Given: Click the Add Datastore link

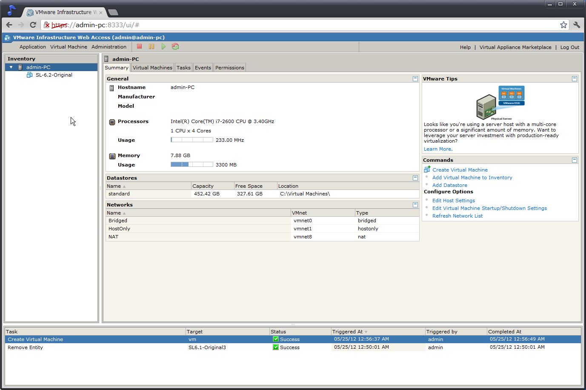Looking at the screenshot, I should [450, 185].
